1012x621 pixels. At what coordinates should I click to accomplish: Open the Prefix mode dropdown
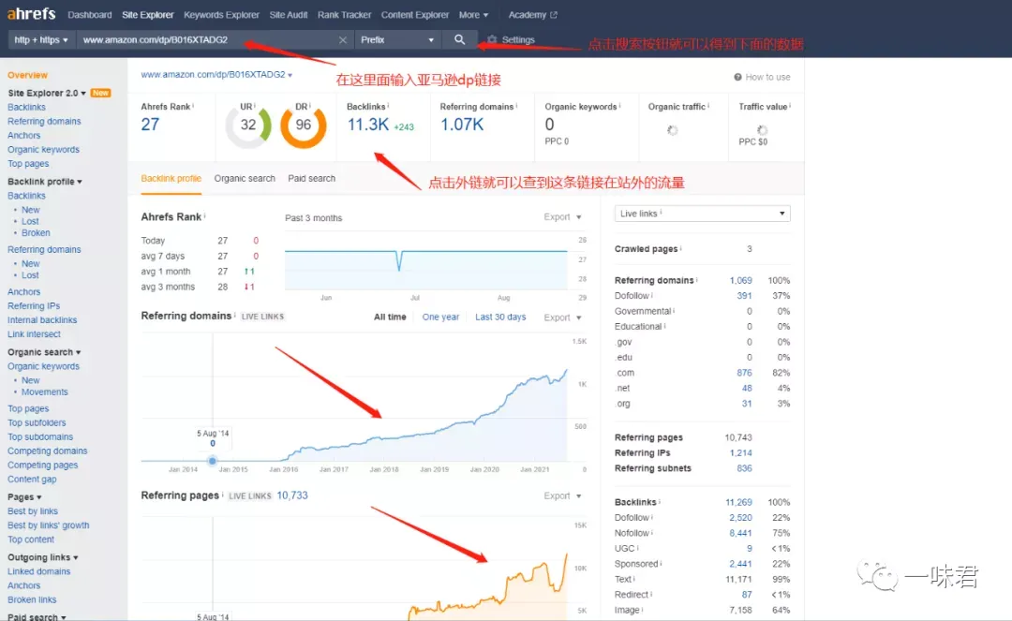coord(397,40)
